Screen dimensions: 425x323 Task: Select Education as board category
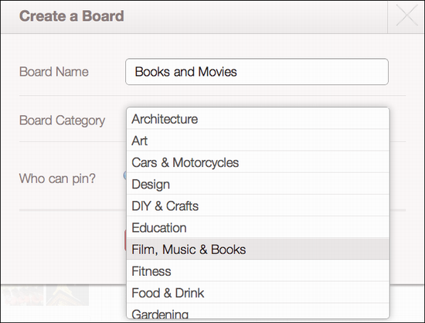tap(258, 227)
